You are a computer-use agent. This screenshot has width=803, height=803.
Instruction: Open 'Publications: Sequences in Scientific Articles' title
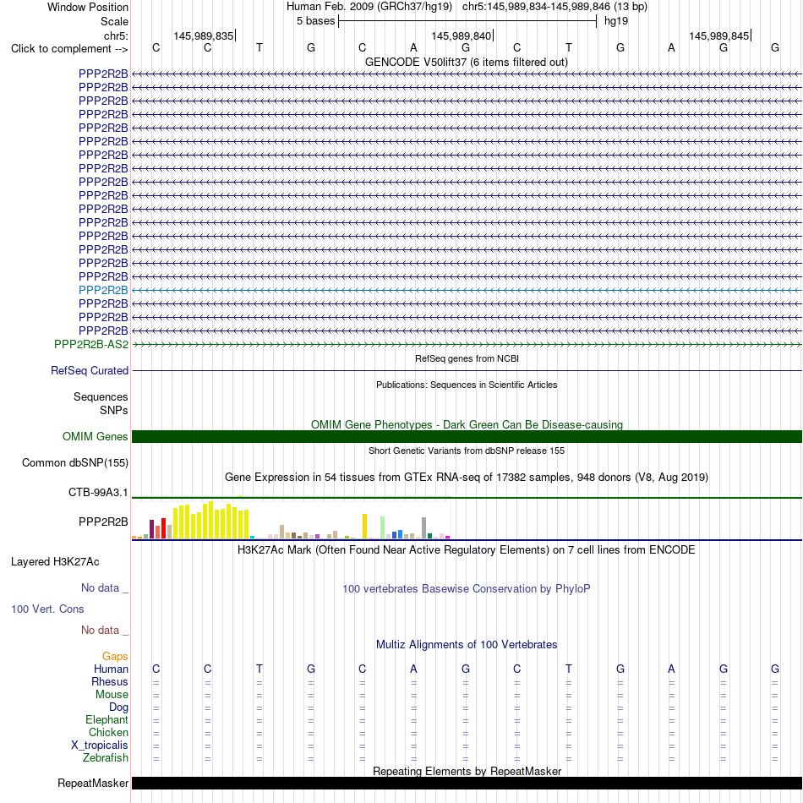coord(467,385)
